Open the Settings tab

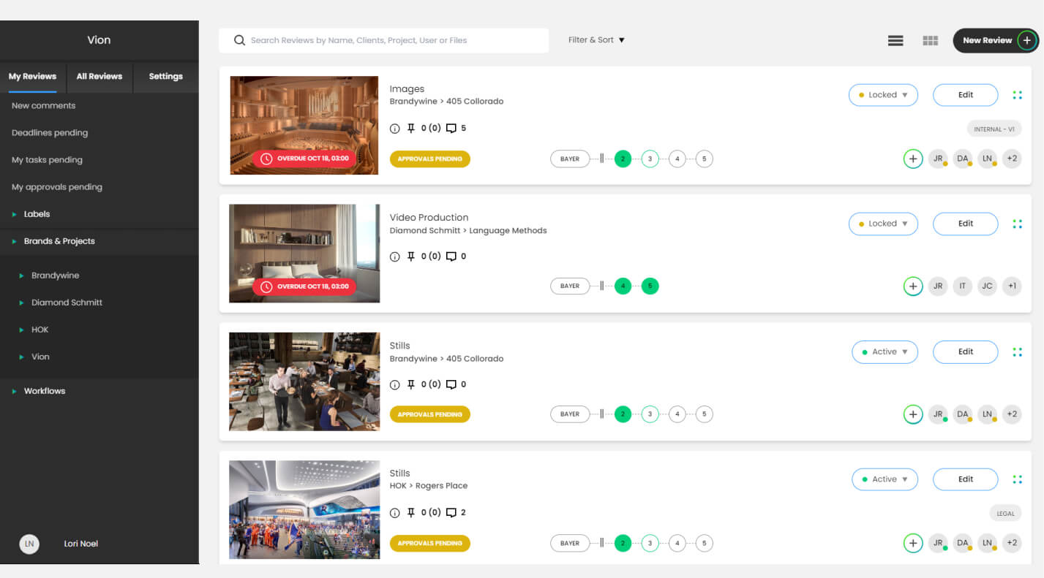(165, 76)
